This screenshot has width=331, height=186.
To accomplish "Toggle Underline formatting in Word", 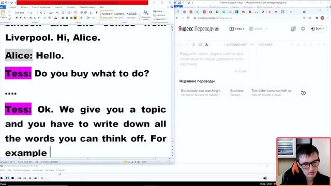I will point(25,18).
